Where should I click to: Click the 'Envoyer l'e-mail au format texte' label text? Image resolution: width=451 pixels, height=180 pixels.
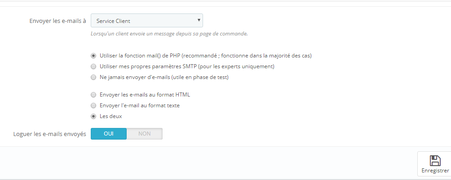pos(140,105)
